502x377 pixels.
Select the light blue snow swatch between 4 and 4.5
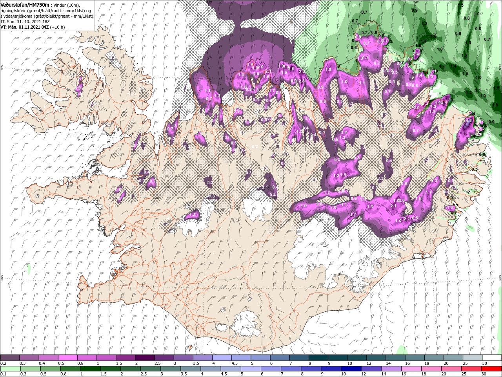(222, 358)
